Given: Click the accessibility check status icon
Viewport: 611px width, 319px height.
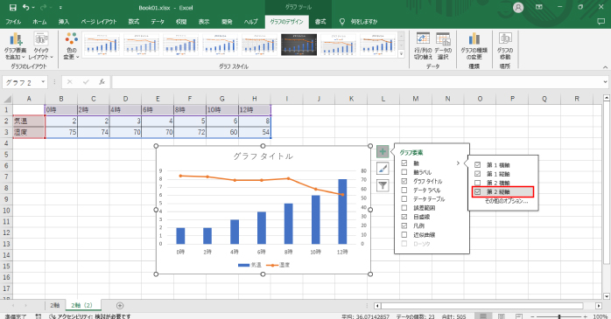Looking at the screenshot, I should 53,316.
